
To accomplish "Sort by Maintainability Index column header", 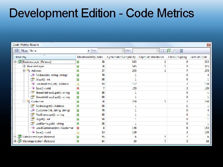I will tap(90, 57).
